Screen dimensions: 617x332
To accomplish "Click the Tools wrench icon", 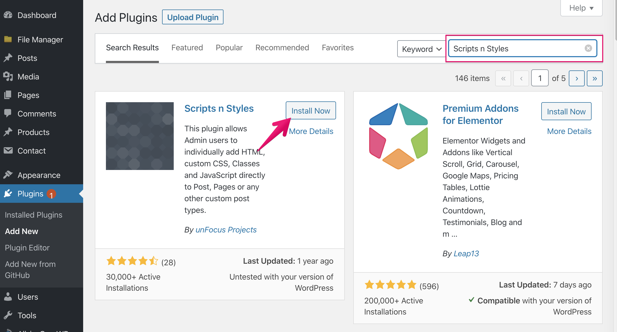I will click(x=8, y=315).
